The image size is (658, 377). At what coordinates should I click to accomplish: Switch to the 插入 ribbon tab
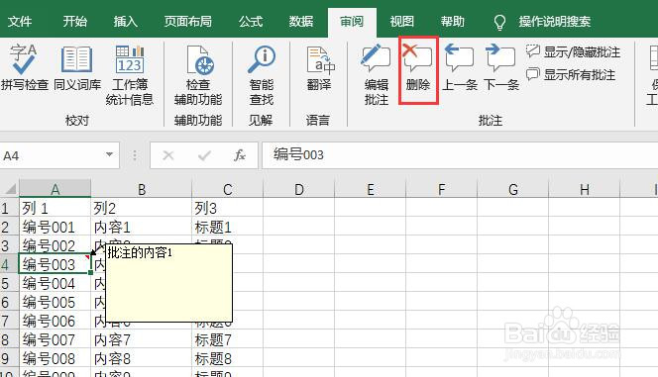coord(125,21)
